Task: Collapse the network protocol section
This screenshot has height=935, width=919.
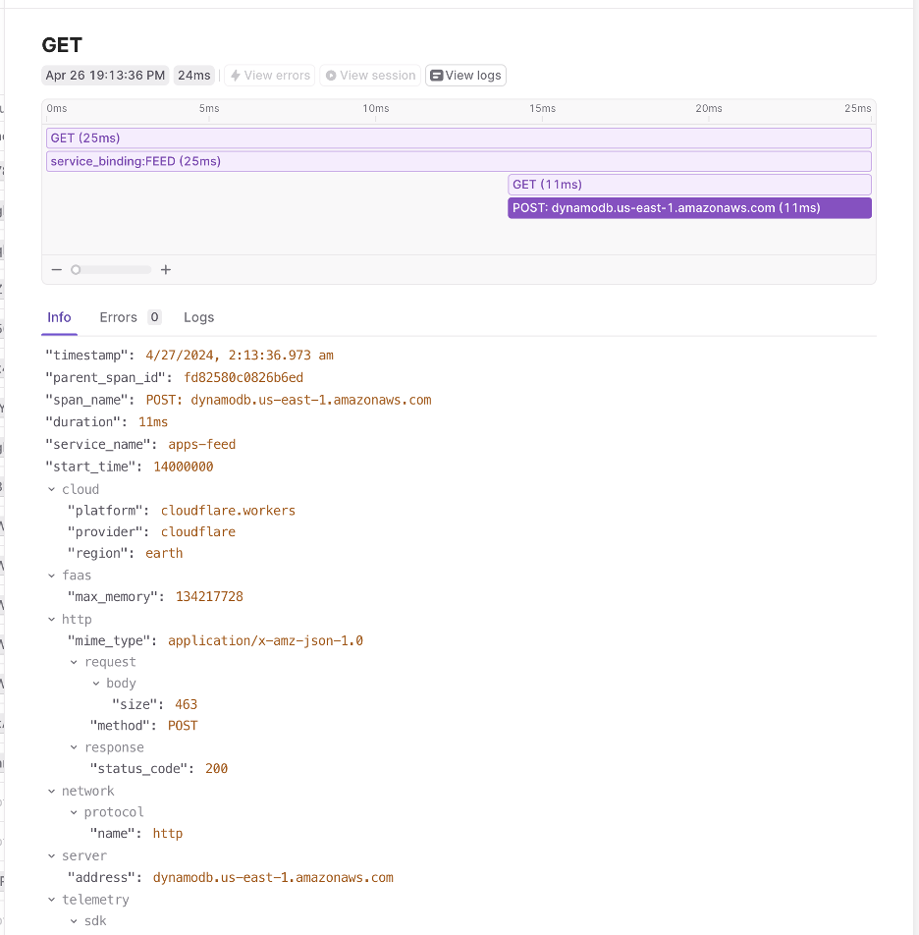Action: [x=73, y=811]
